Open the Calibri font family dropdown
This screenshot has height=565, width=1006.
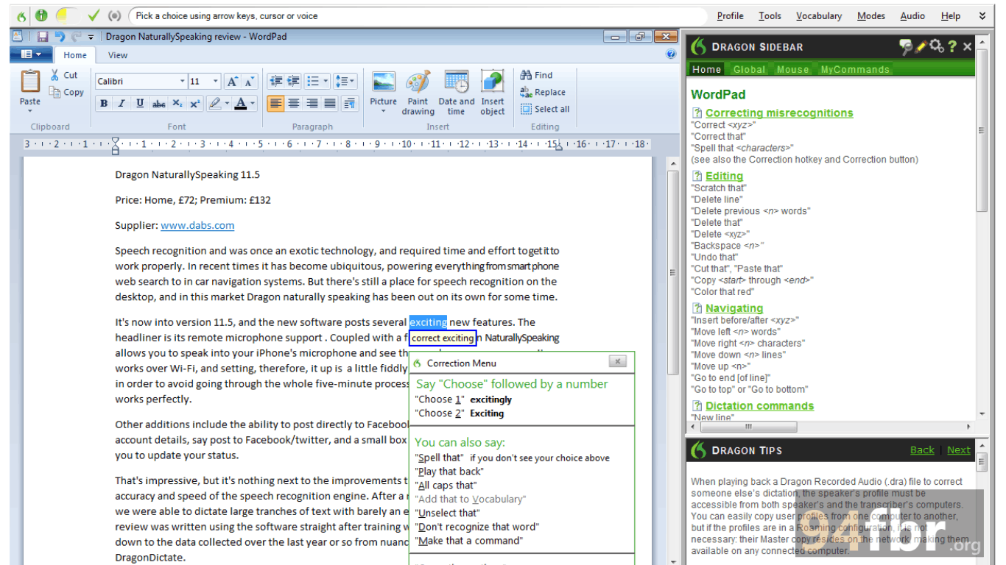pos(183,82)
